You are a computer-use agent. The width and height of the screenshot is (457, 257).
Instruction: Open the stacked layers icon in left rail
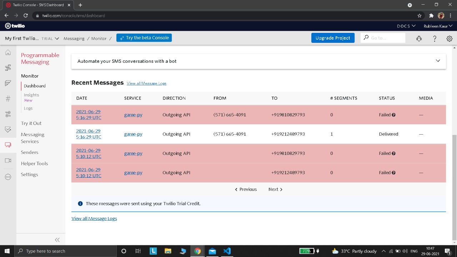(8, 83)
